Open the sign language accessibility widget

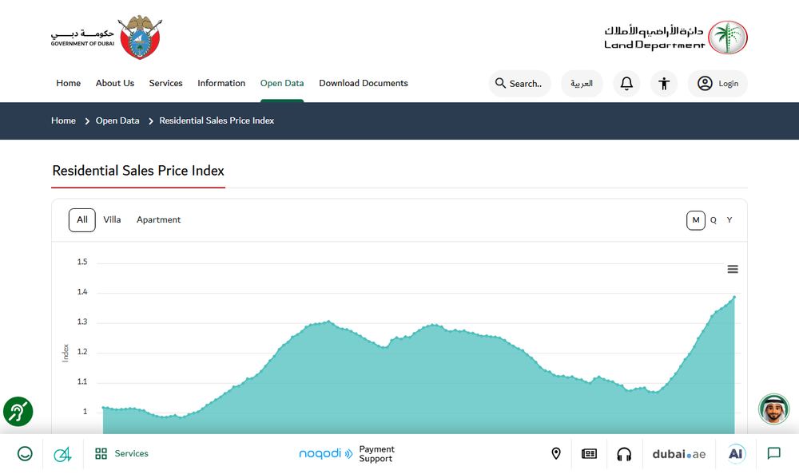[x=18, y=412]
